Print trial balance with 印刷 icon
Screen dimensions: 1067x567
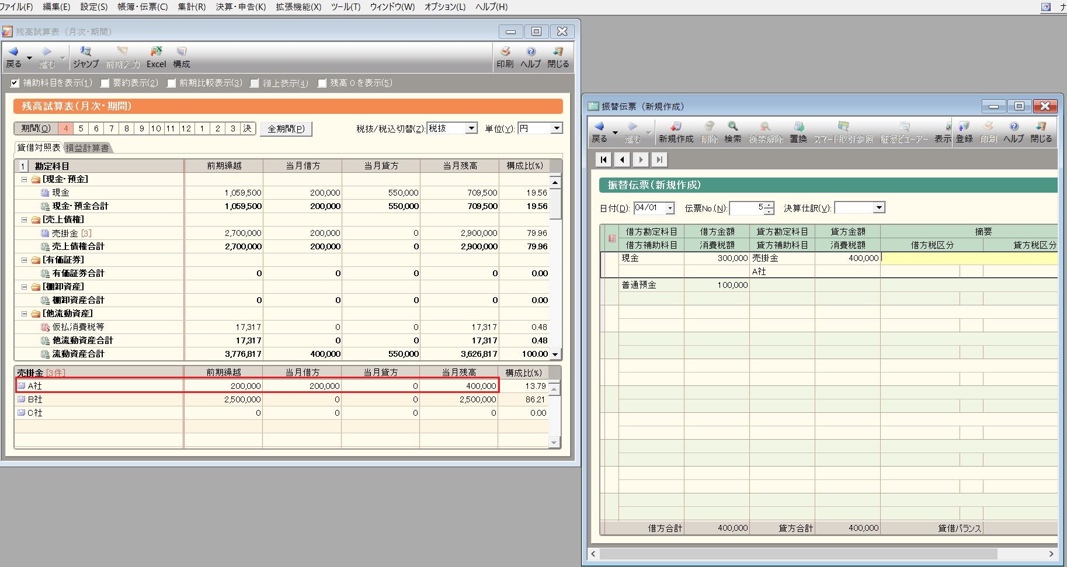(x=505, y=57)
